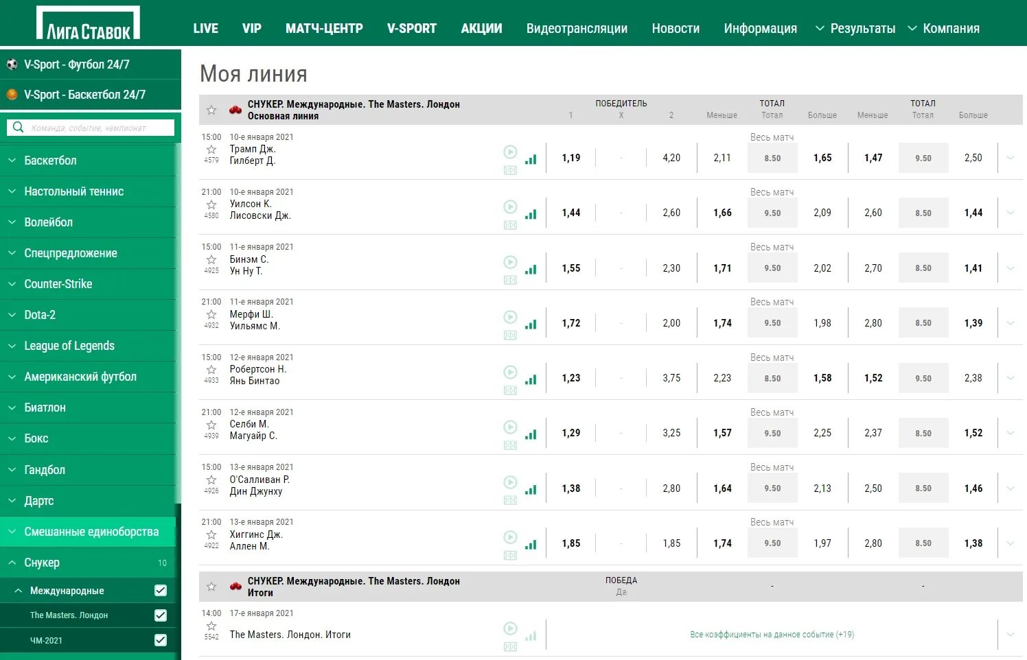This screenshot has height=660, width=1027.
Task: Expand the Дартс category
Action: click(88, 501)
